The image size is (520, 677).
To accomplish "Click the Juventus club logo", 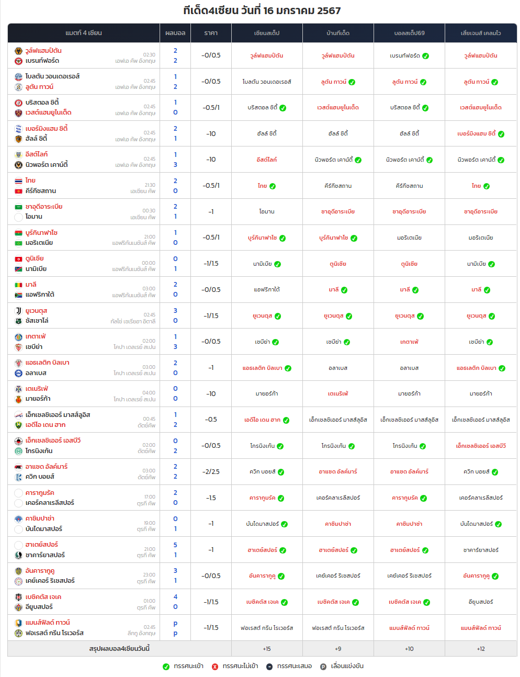I will (x=18, y=311).
